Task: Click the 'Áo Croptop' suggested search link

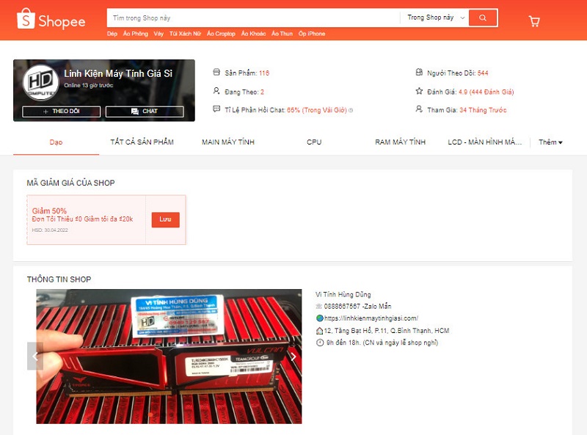Action: [221, 34]
